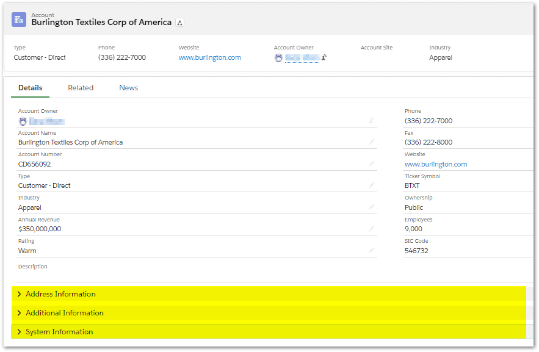The image size is (539, 352).
Task: Click the account owner name link in header
Action: click(x=303, y=58)
